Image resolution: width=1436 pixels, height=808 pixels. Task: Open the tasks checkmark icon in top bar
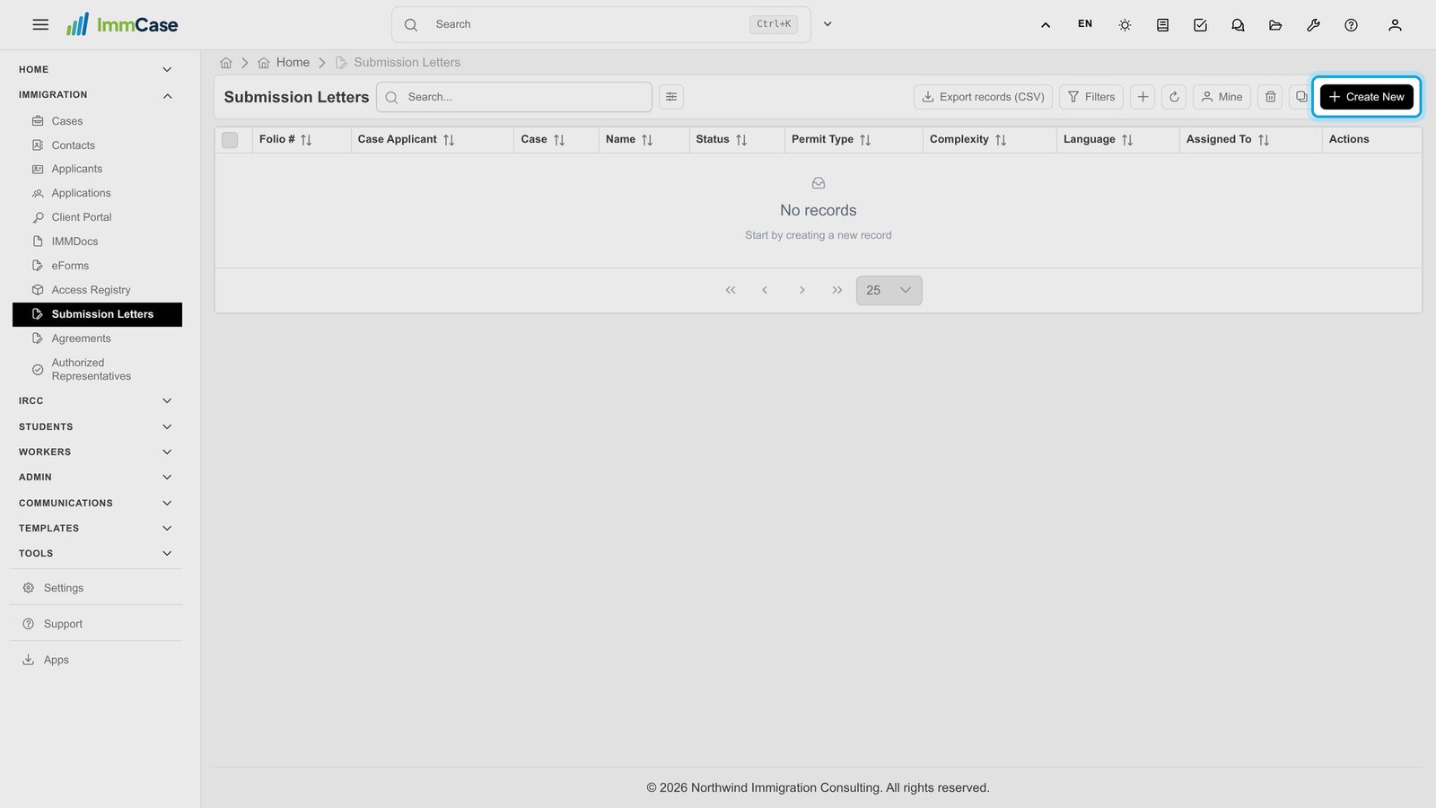pyautogui.click(x=1200, y=25)
